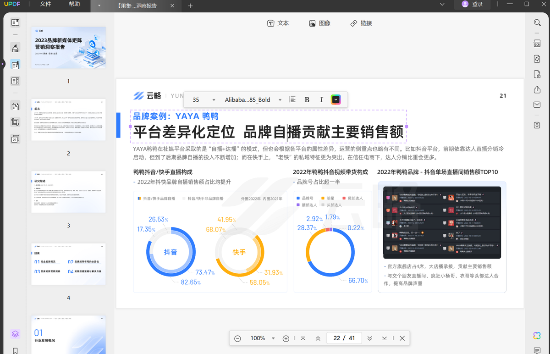Click the 鸭鸭抖音/快手直播构成 heading
The width and height of the screenshot is (550, 354).
[x=163, y=172]
